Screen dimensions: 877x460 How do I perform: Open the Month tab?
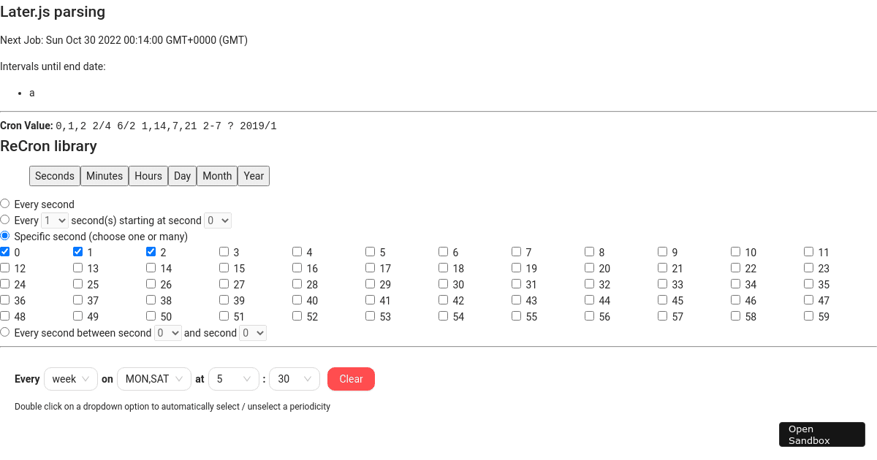click(216, 175)
